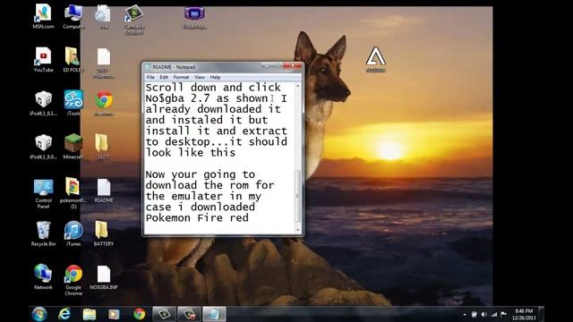Switch to the Notepad taskbar button
The width and height of the screenshot is (573, 322).
(x=214, y=314)
